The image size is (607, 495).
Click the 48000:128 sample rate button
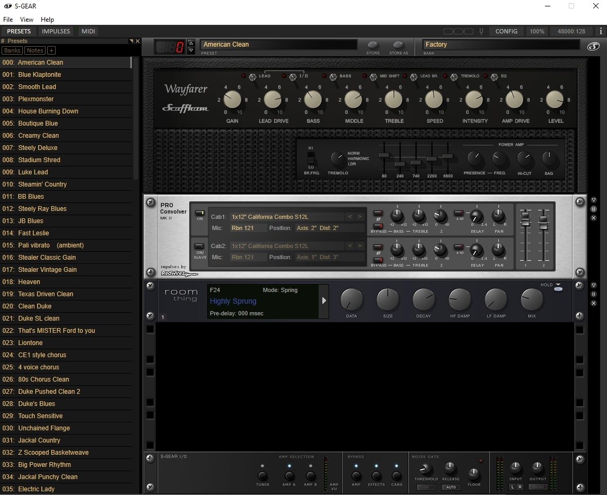tap(571, 31)
